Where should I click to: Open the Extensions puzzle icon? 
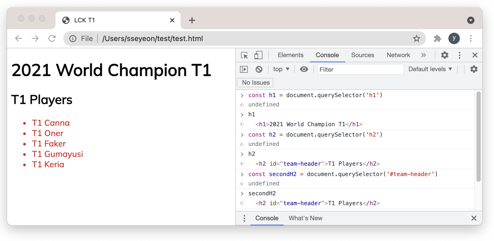(437, 38)
